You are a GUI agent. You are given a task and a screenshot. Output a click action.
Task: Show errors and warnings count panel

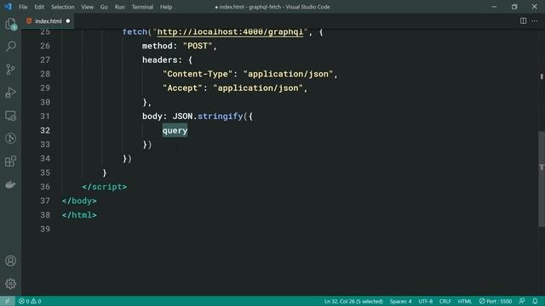pyautogui.click(x=30, y=301)
